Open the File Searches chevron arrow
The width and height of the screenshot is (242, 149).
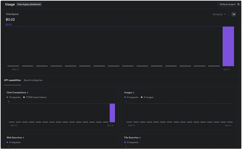pos(140,137)
